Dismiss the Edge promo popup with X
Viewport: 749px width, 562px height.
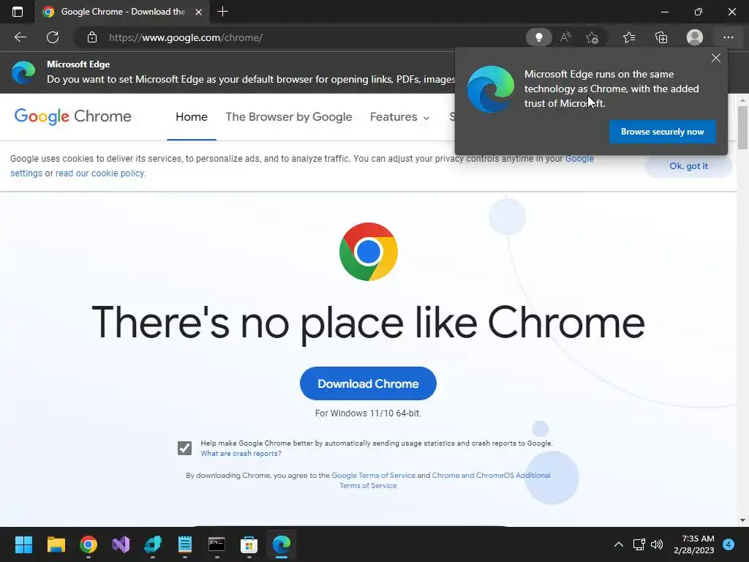coord(715,58)
